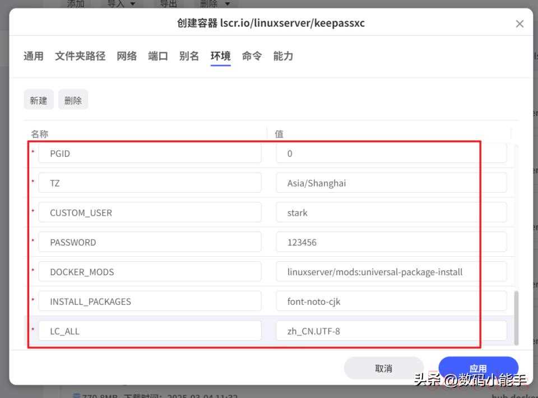Select the 别名 tab
This screenshot has height=398, width=538.
189,56
